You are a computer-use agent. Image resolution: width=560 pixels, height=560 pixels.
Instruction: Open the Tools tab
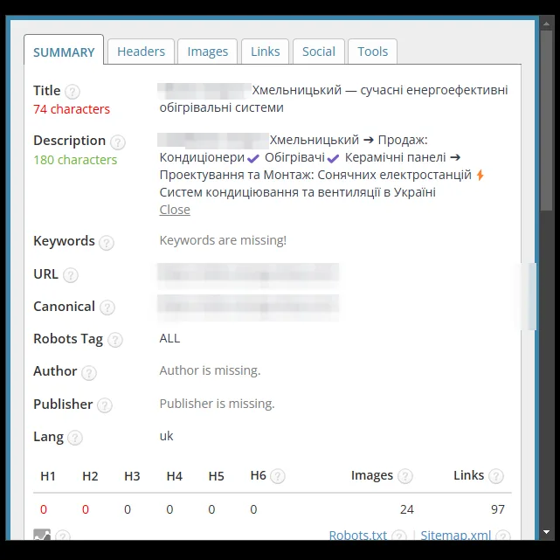click(372, 52)
